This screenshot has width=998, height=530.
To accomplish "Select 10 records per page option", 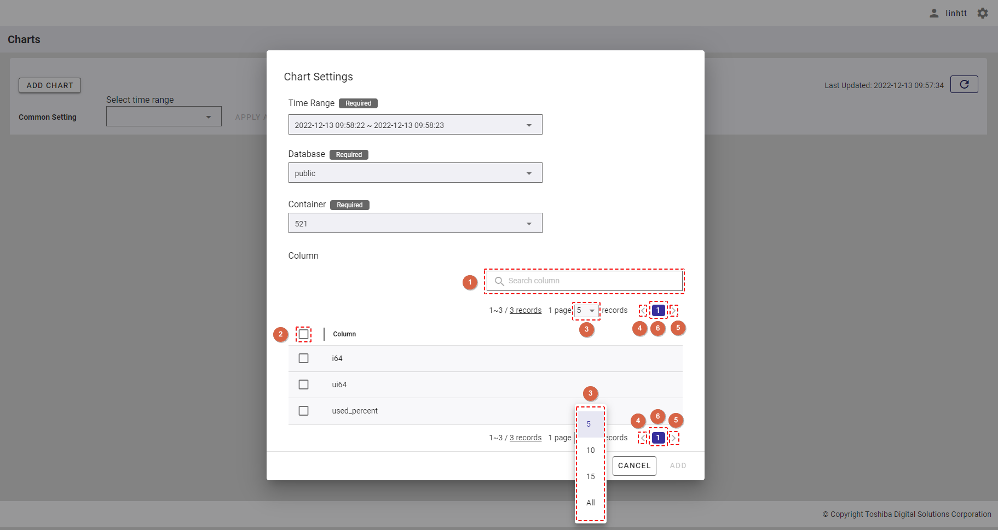I will (x=590, y=450).
